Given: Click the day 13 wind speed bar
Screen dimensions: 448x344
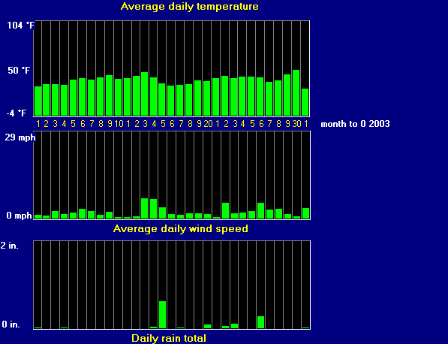Looking at the screenshot, I should tap(145, 209).
